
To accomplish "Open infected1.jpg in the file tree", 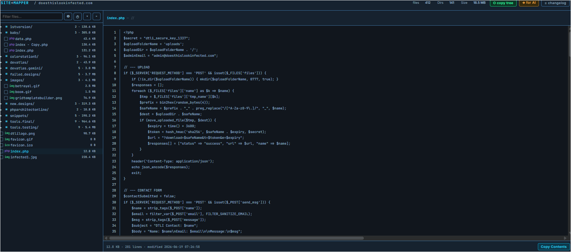I will pyautogui.click(x=24, y=157).
